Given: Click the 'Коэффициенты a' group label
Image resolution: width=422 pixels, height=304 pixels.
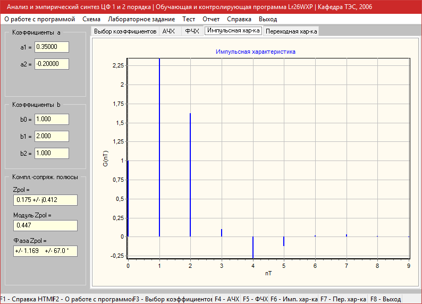Looking at the screenshot, I should (x=36, y=32).
